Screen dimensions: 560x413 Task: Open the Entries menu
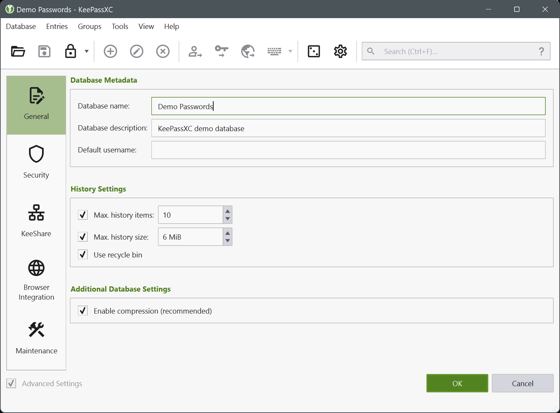click(57, 27)
